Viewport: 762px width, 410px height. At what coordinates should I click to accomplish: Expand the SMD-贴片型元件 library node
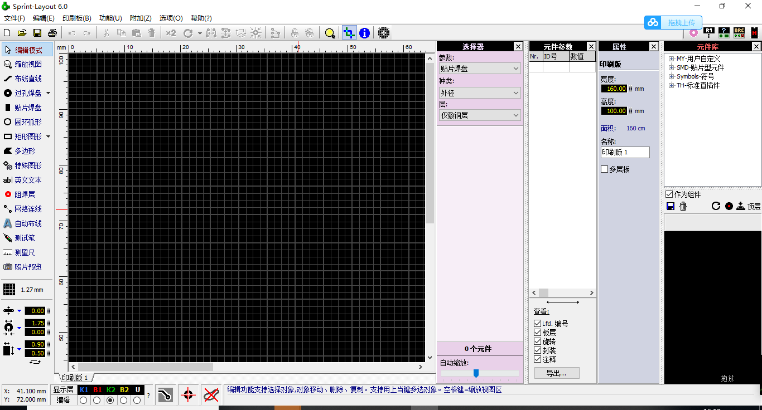coord(671,67)
